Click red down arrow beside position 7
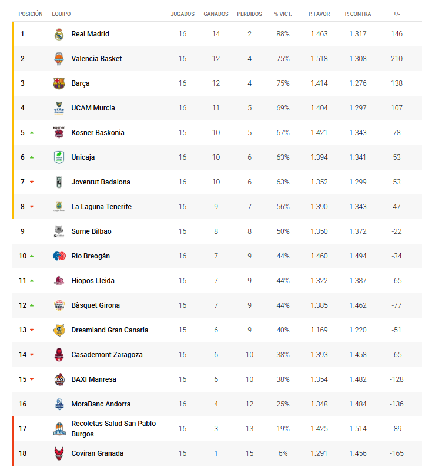 32,182
